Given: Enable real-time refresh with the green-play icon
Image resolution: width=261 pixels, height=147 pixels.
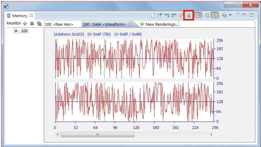Looking at the screenshot, I should pyautogui.click(x=188, y=15).
